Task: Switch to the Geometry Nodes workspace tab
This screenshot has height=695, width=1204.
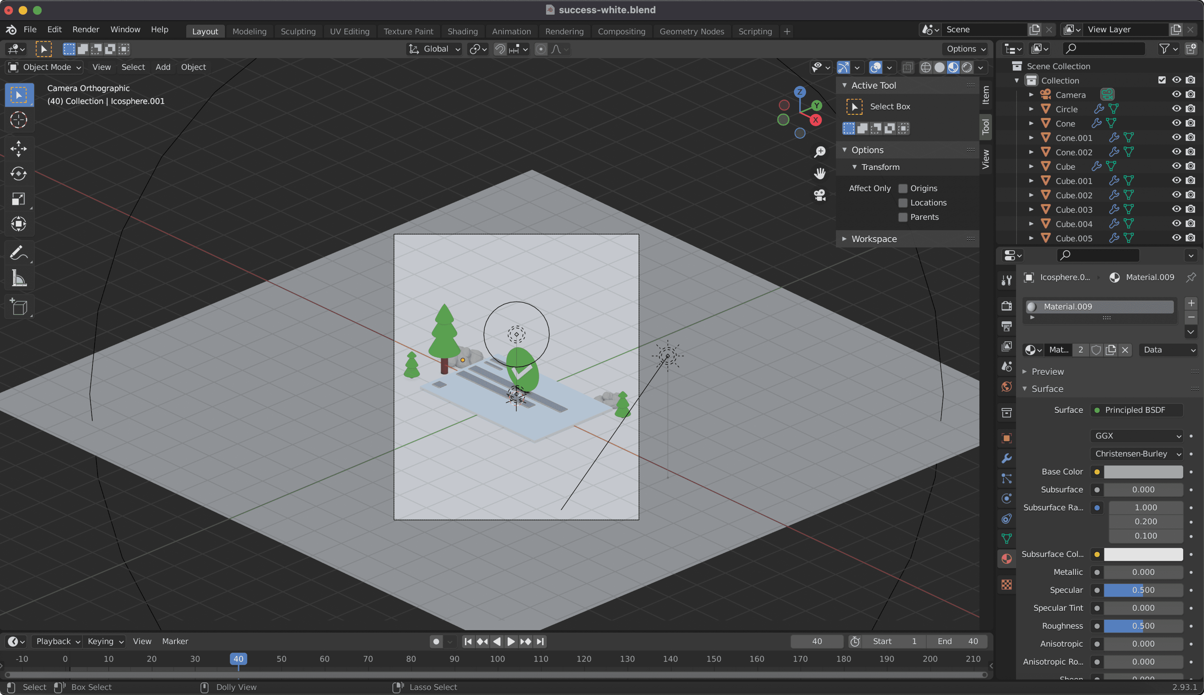Action: [692, 31]
